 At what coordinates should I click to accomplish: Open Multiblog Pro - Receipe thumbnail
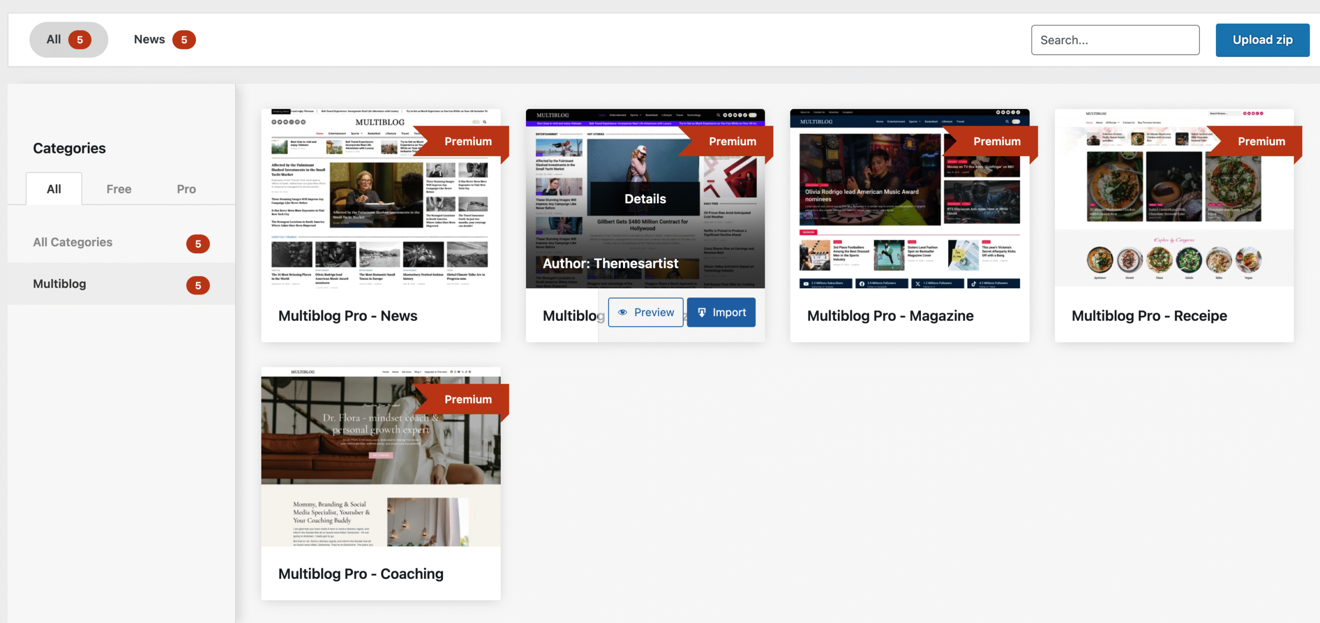click(x=1174, y=199)
